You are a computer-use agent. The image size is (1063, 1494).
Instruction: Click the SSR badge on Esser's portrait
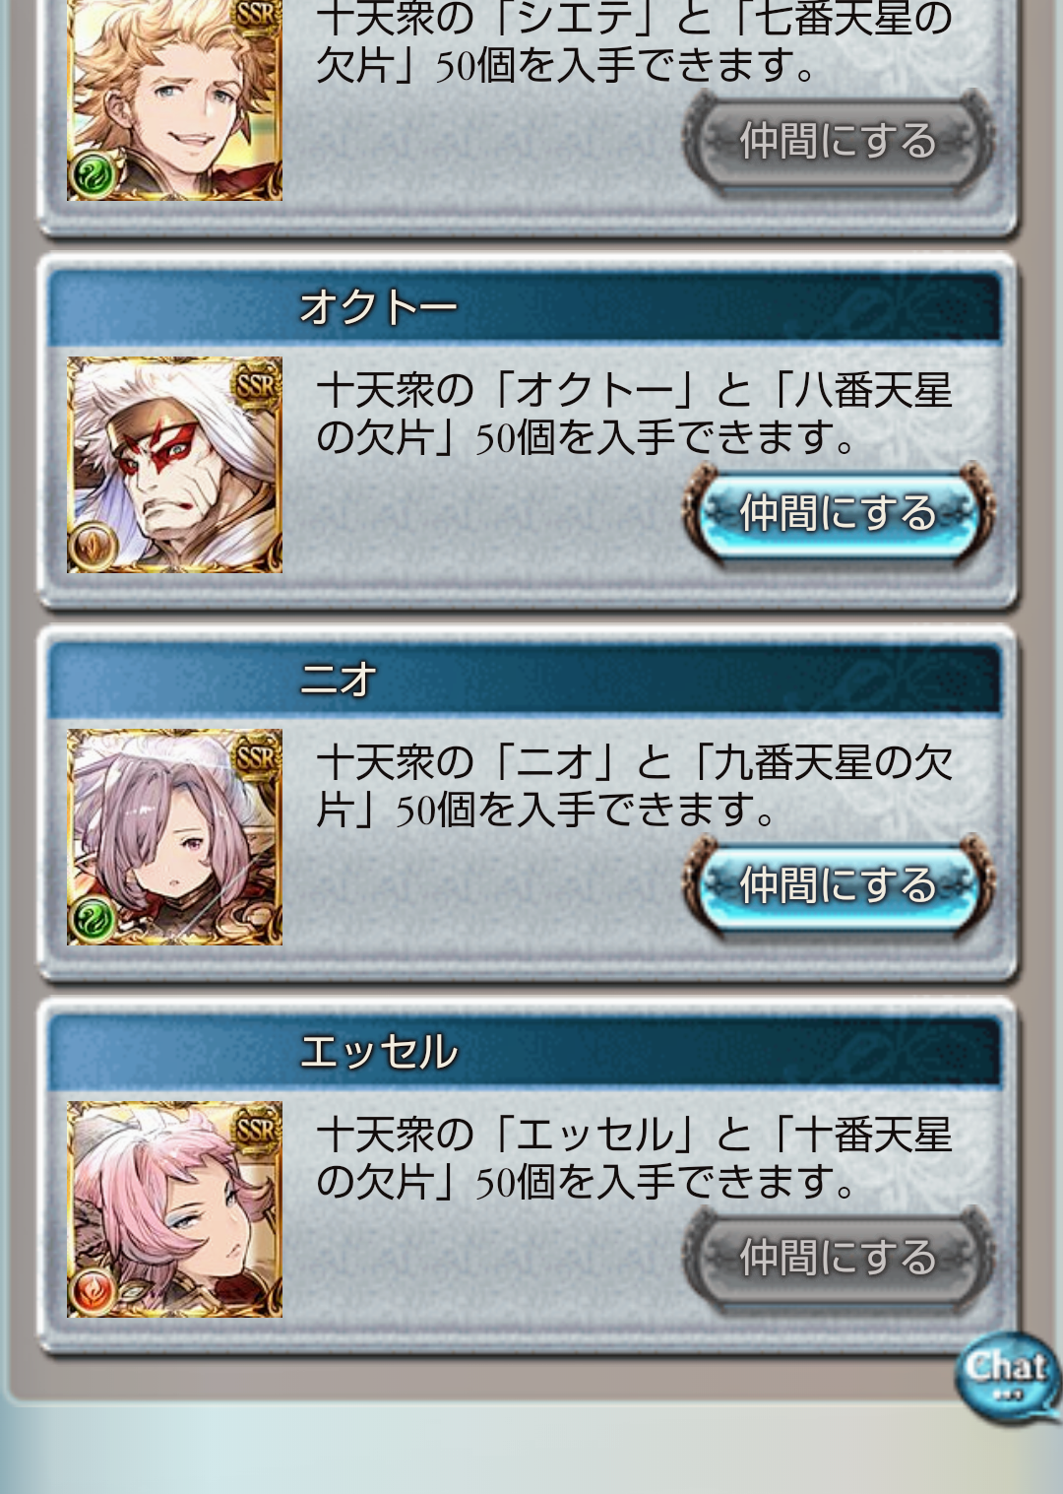point(257,1128)
